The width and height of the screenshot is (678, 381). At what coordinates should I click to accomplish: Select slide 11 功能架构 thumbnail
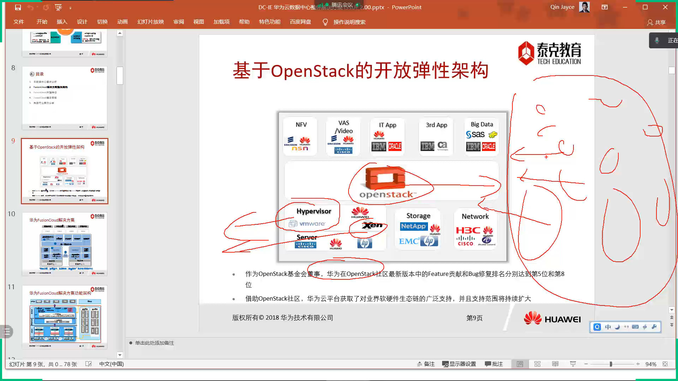(x=65, y=317)
